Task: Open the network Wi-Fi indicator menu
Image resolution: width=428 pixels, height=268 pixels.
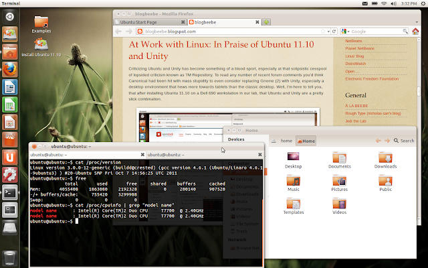Action: (384, 3)
